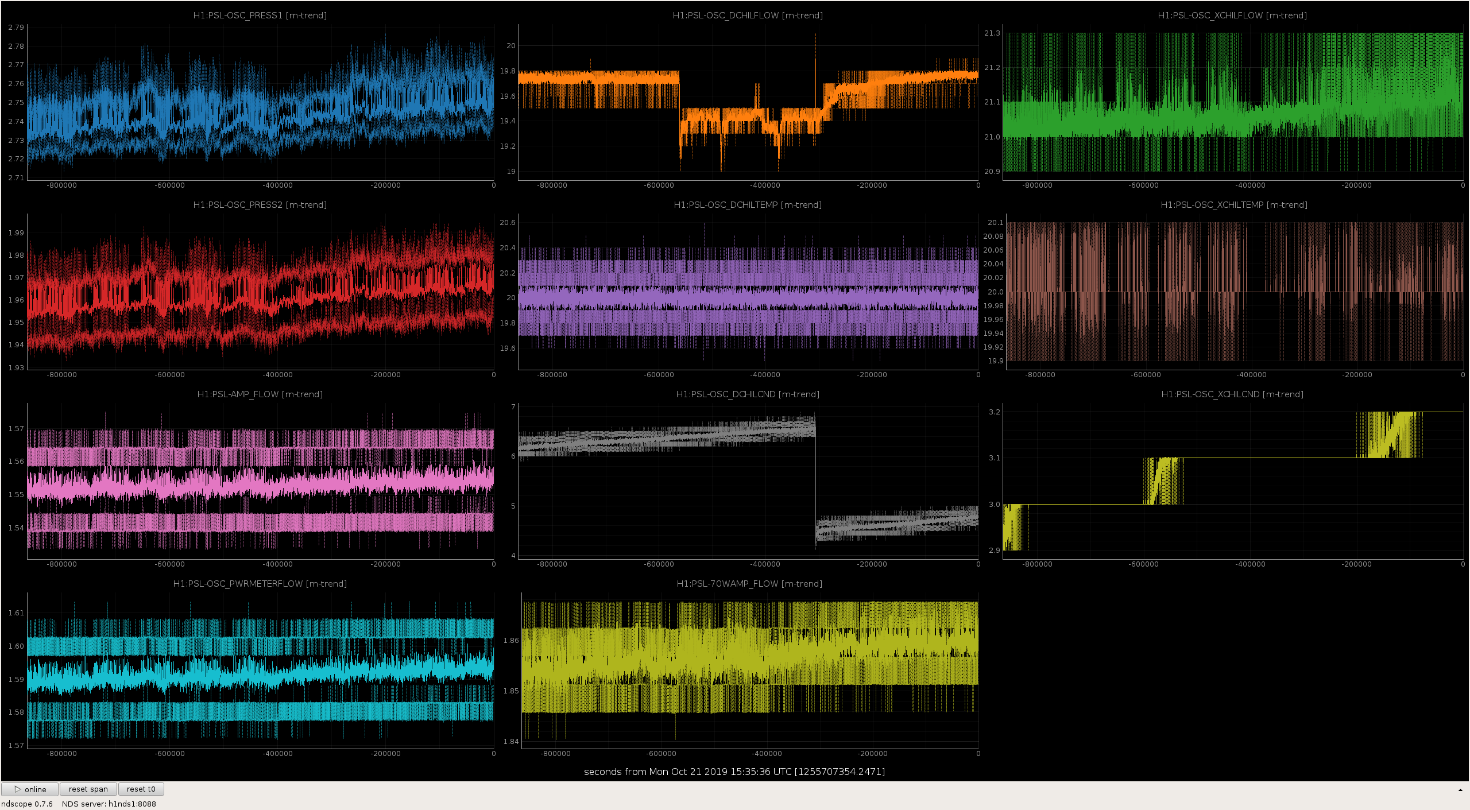Image resolution: width=1470 pixels, height=810 pixels.
Task: Select the H1:PSL-OSC_DCHILTEMP plot title
Action: 748,205
